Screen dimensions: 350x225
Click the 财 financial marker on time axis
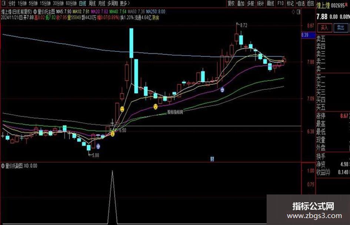coord(212,159)
